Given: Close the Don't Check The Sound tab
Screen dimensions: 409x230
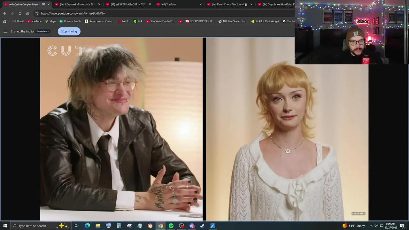Looking at the screenshot, I should click(x=251, y=4).
